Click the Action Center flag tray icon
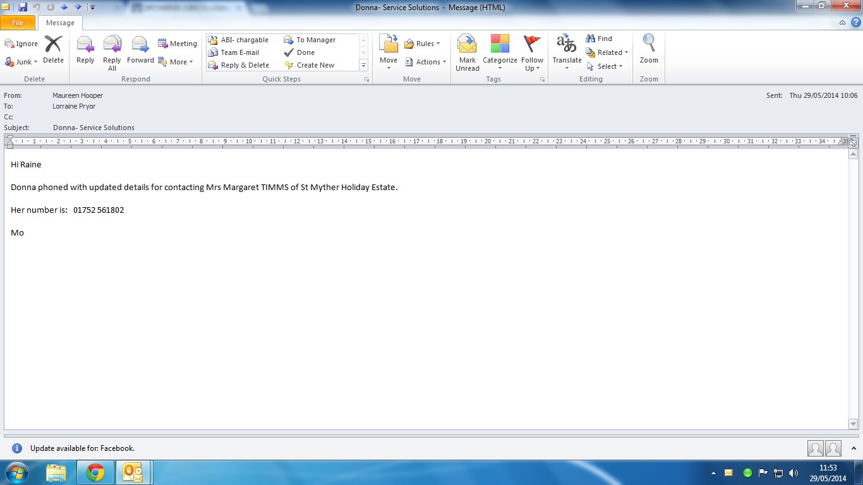The image size is (863, 485). point(763,473)
